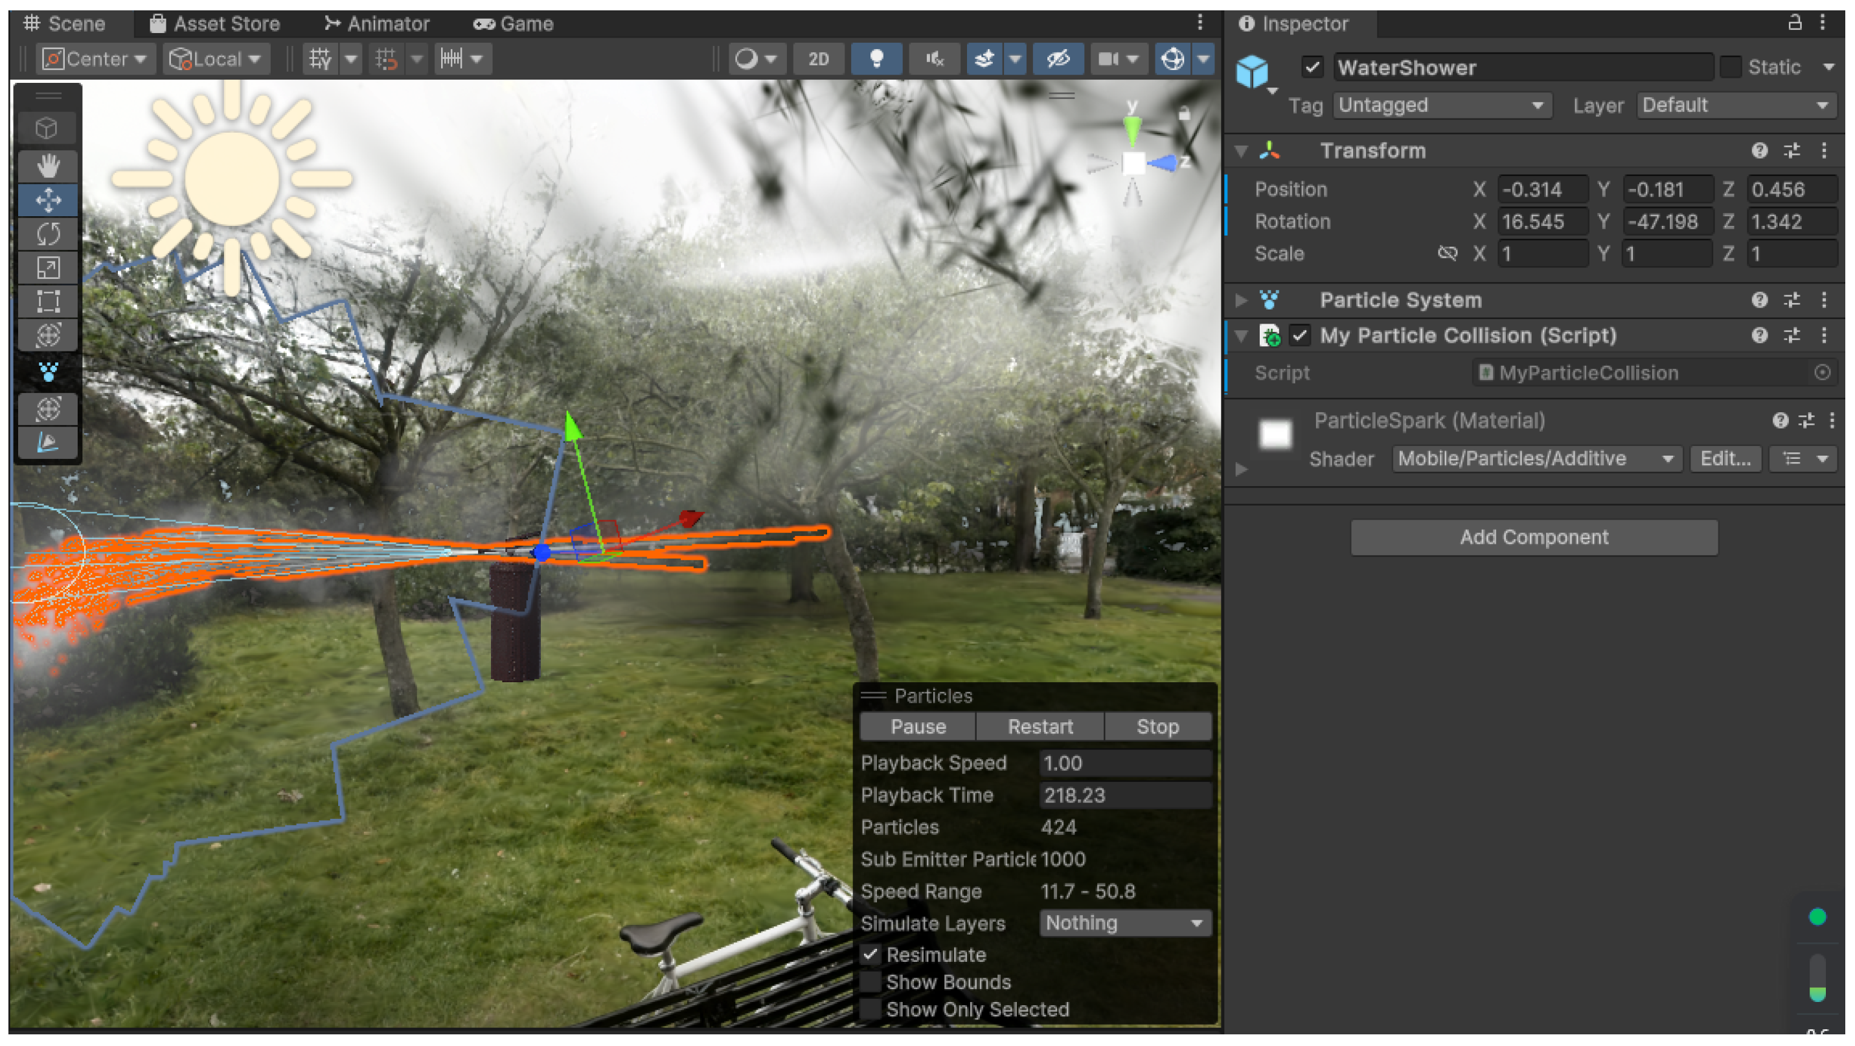Screen dimensions: 1855x1046
Task: Select the Hand view tool
Action: 47,166
